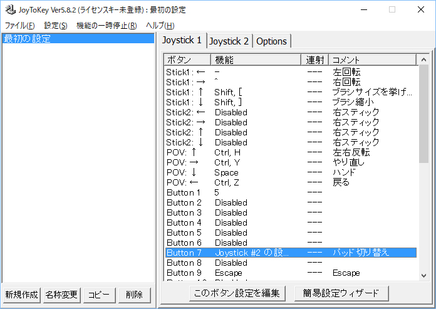Select the Stick2: → Disabled row
Image resolution: width=436 pixels, height=309 pixels.
291,122
